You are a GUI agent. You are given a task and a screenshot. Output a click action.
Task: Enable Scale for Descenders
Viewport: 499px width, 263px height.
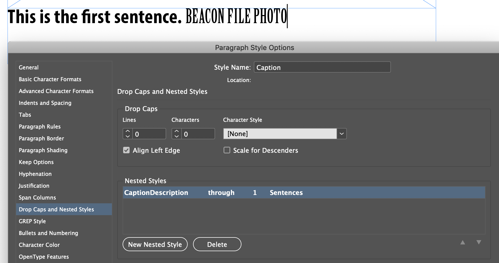point(227,150)
